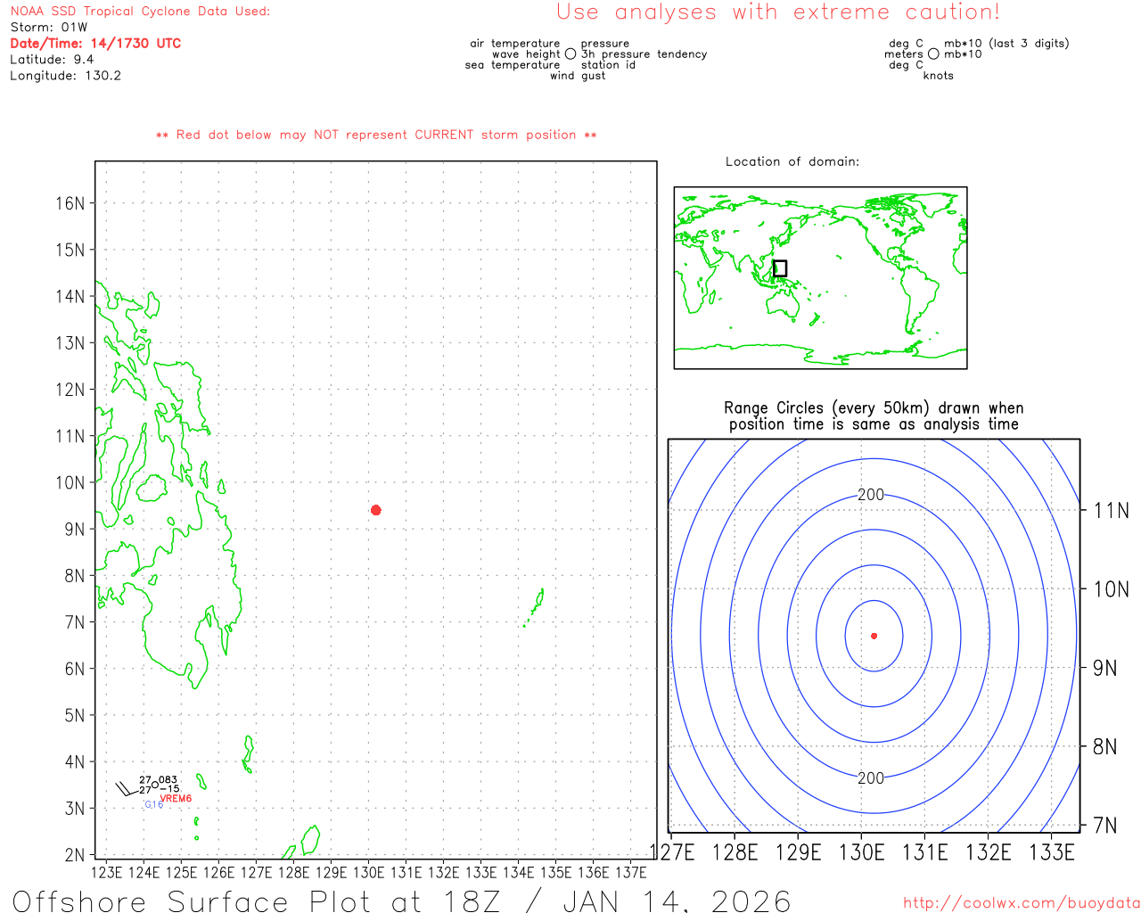Click the 'Storm: 01W' text
Viewport: 1141px width, 913px height.
[49, 28]
